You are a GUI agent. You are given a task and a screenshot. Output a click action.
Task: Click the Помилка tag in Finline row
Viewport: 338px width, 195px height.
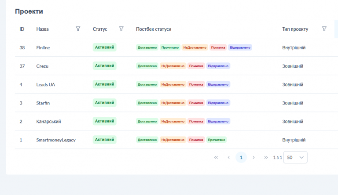[218, 47]
